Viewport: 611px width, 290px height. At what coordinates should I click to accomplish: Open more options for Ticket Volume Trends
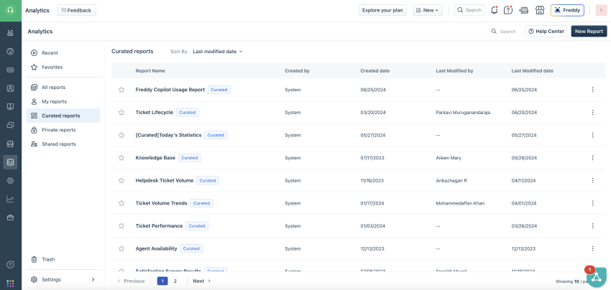pyautogui.click(x=593, y=203)
